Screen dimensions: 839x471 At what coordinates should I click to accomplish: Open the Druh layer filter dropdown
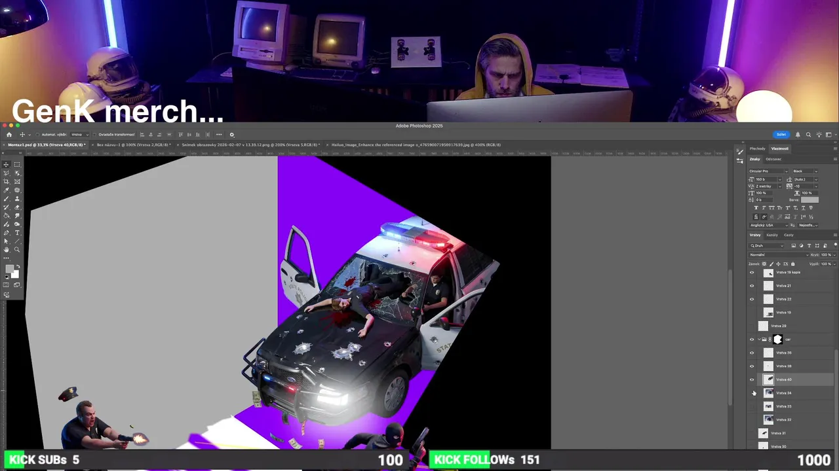point(766,245)
